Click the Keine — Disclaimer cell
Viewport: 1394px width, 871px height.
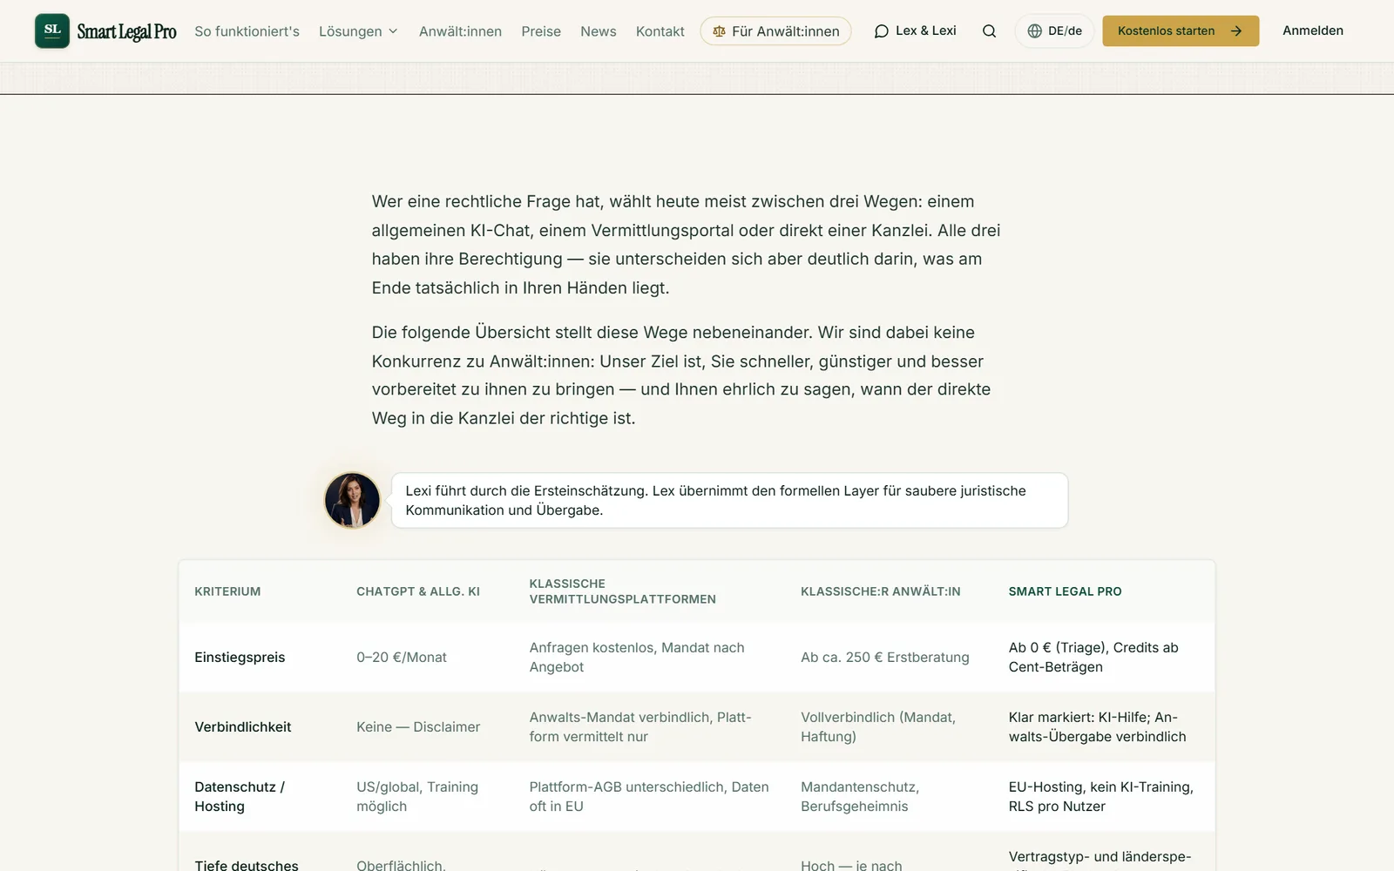click(x=418, y=726)
